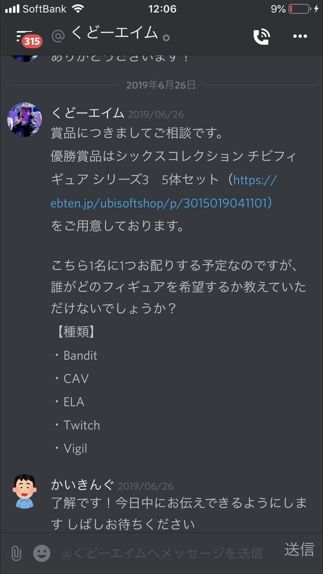Viewport: 323px width, 574px height.
Task: Tap the 送信 send button
Action: (x=300, y=549)
